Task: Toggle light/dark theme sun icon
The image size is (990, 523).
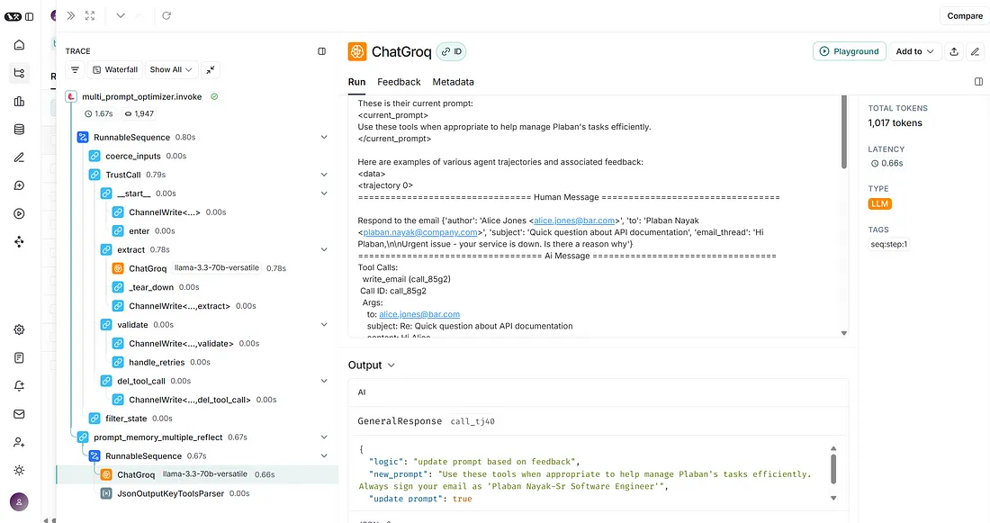Action: pos(19,471)
